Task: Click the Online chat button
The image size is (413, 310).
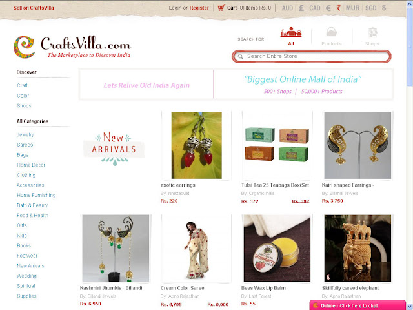Action: [x=358, y=305]
